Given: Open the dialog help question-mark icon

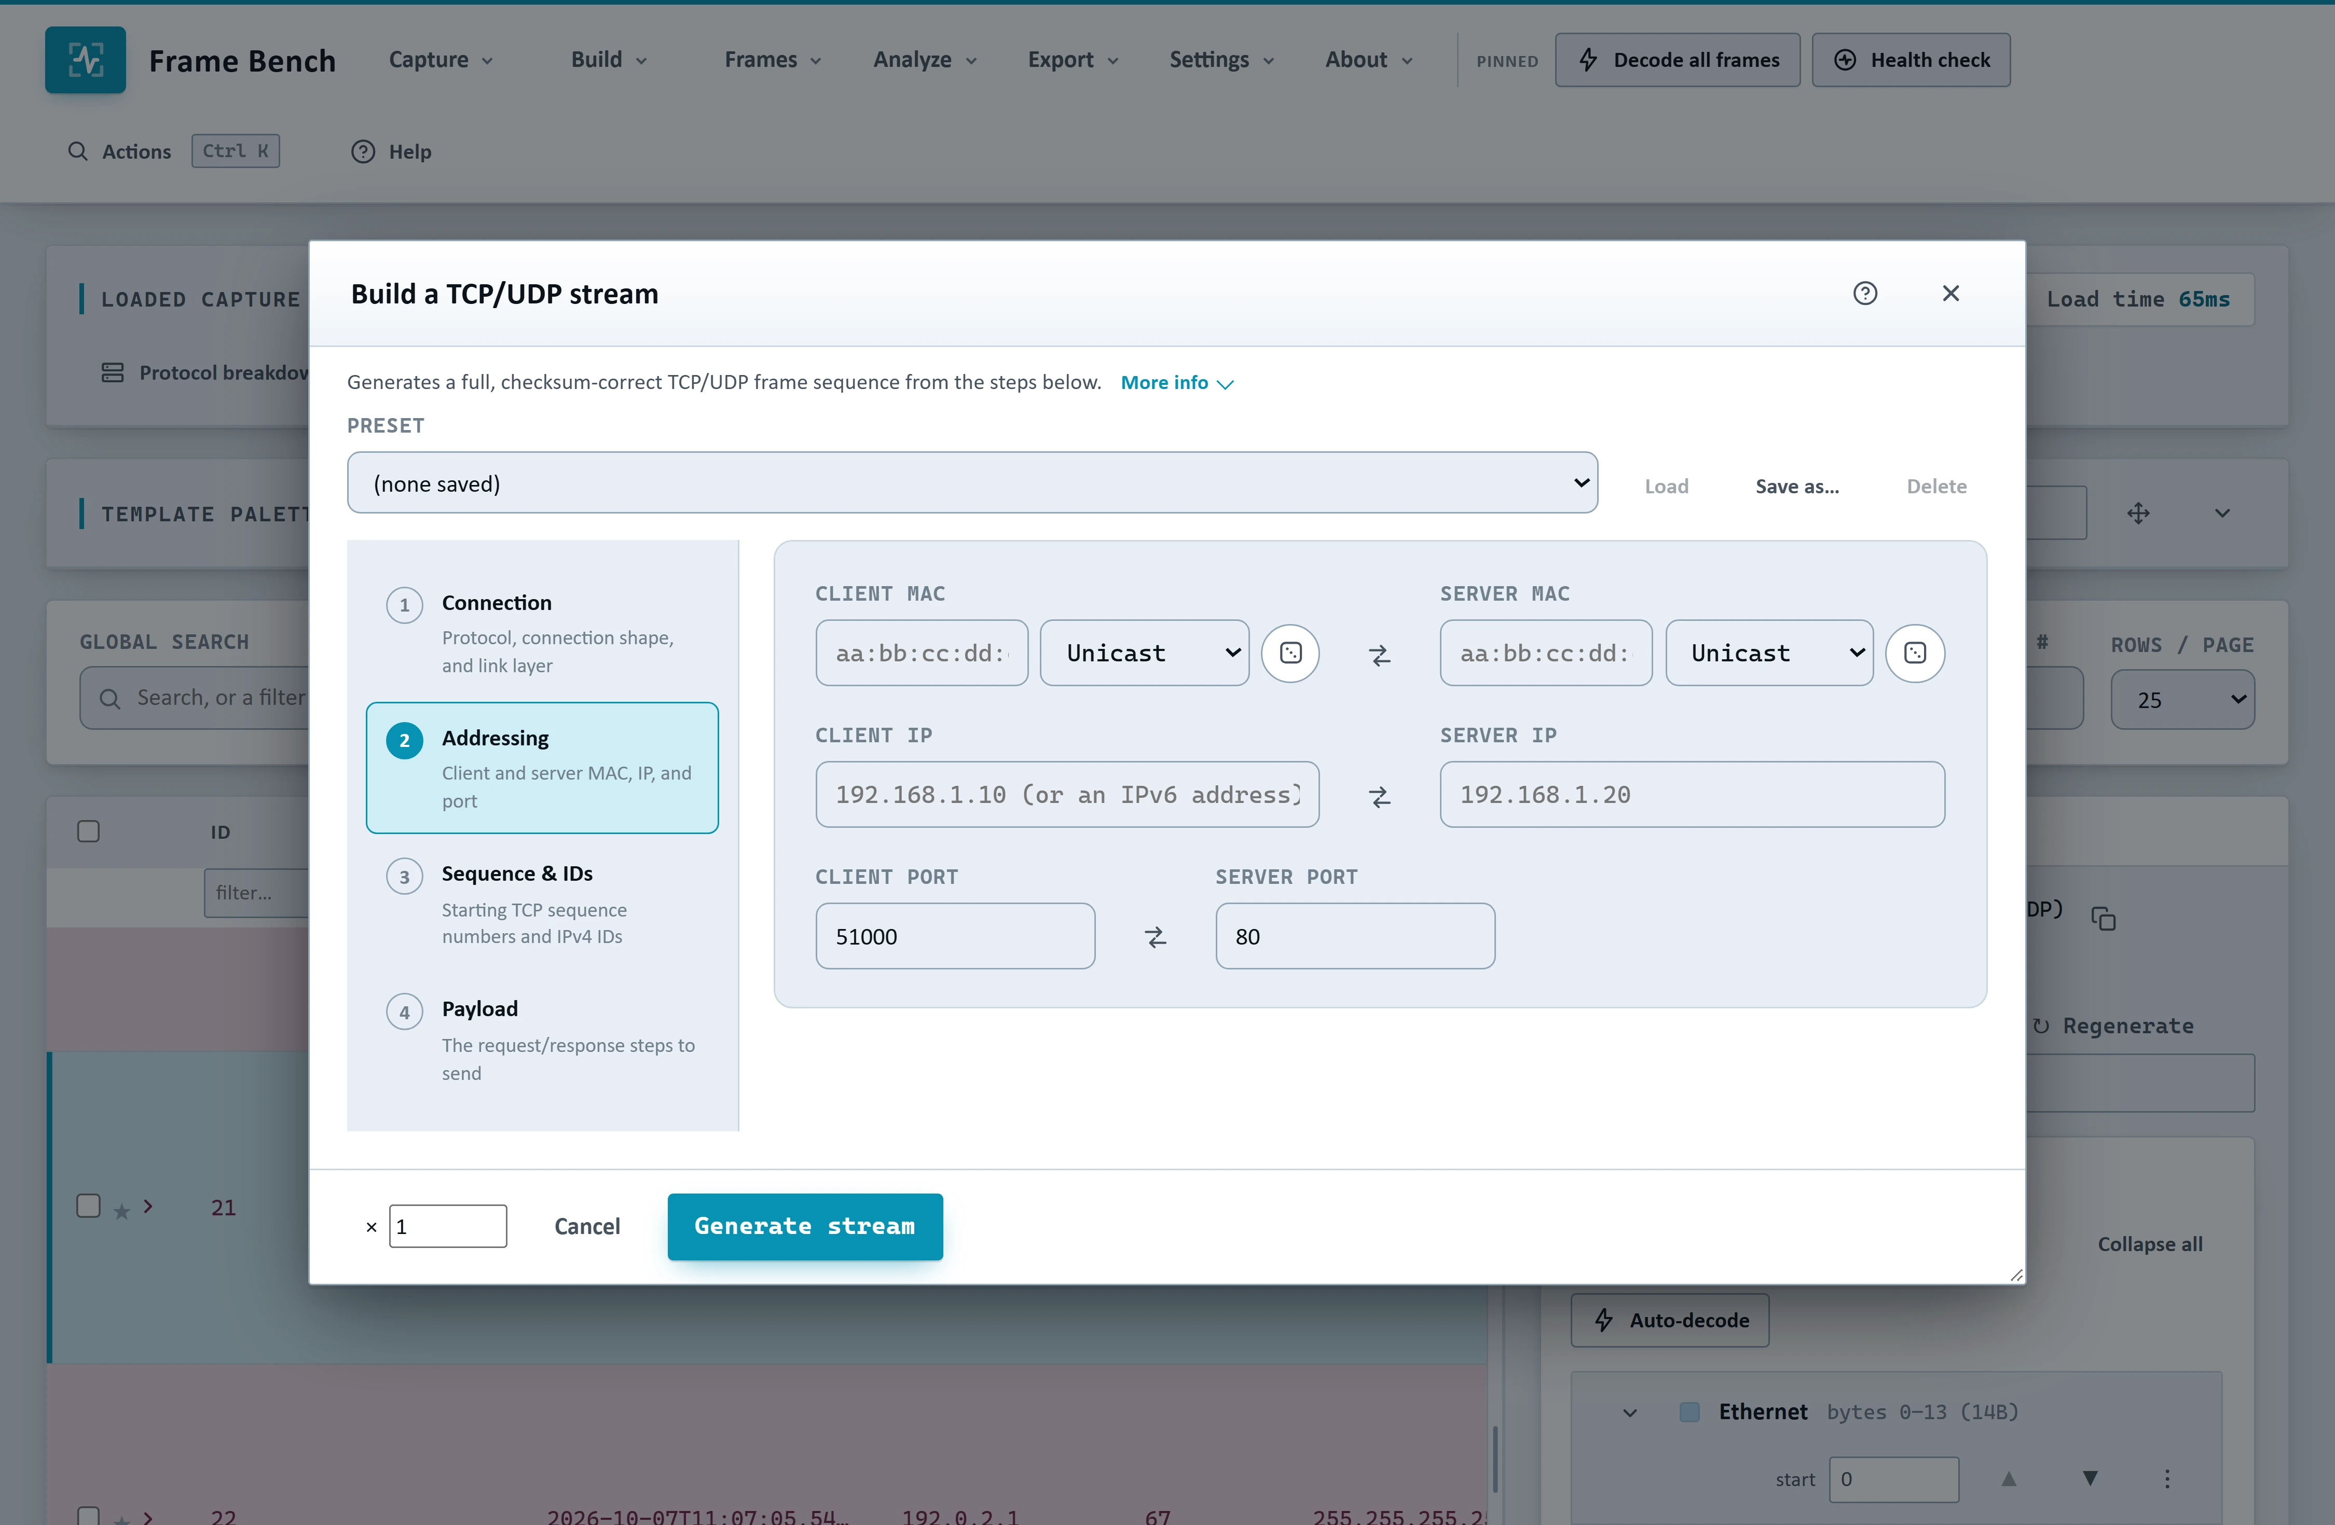Looking at the screenshot, I should [1865, 293].
